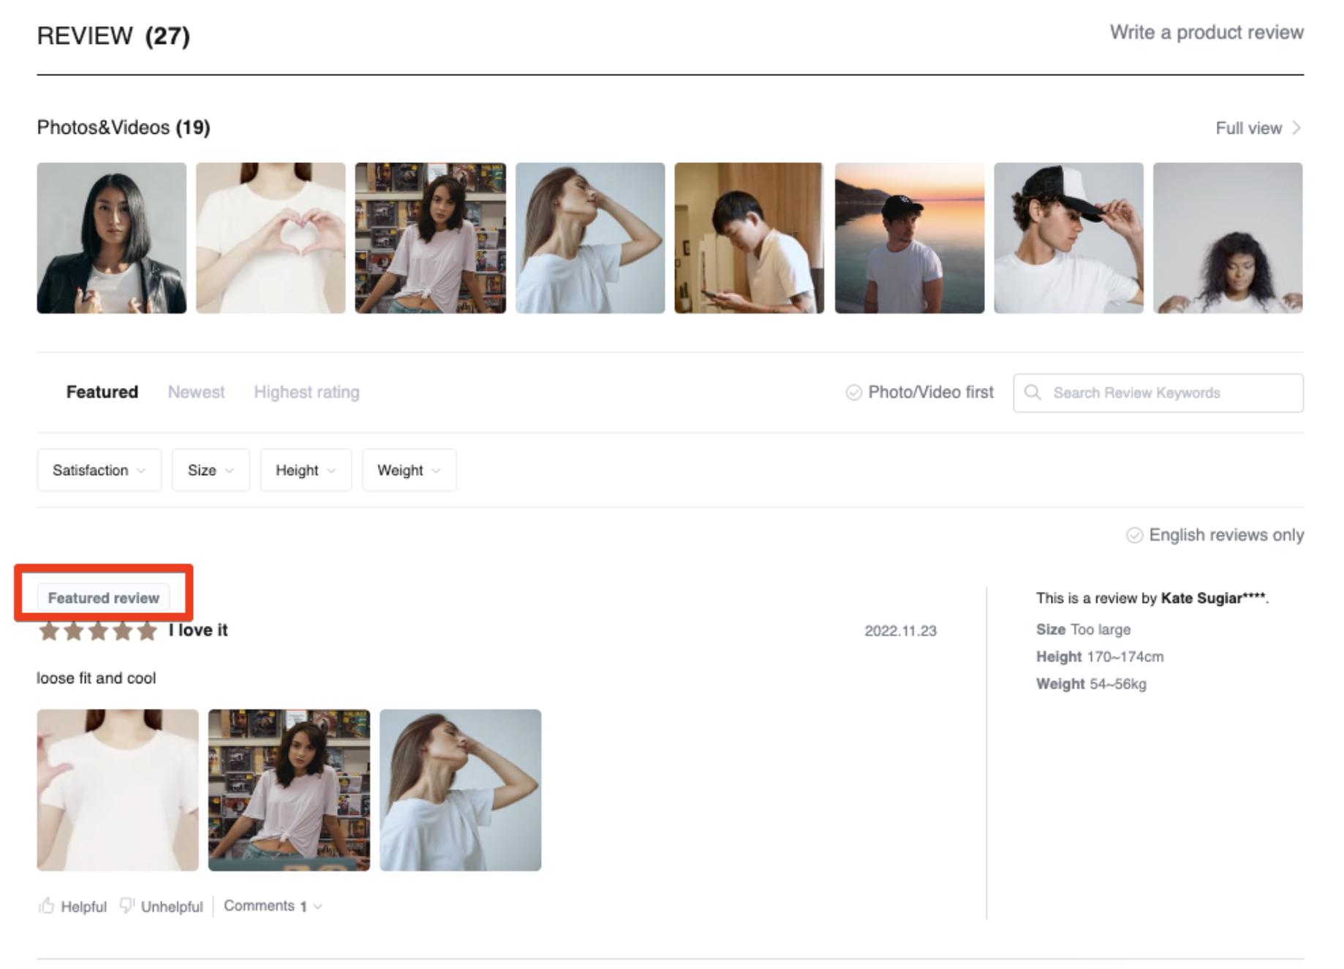Click Write a product review link
This screenshot has width=1344, height=969.
pyautogui.click(x=1206, y=32)
